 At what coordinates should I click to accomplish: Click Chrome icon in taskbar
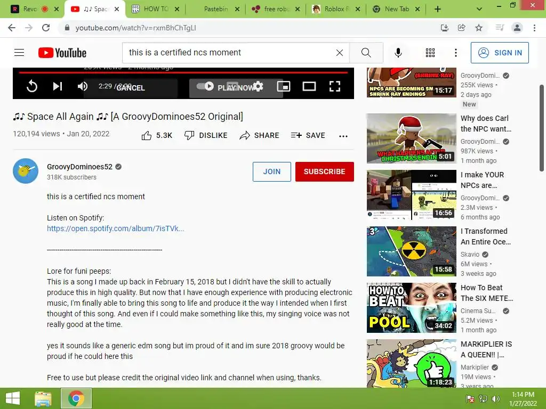pos(76,398)
